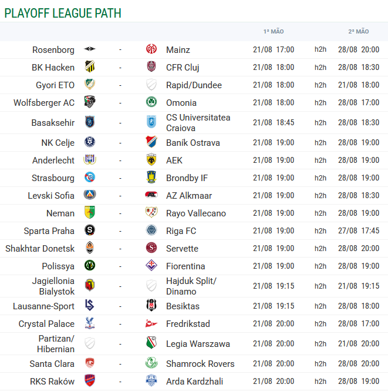
Task: Open h2h for Rosenborg vs Mainz
Action: click(x=320, y=49)
